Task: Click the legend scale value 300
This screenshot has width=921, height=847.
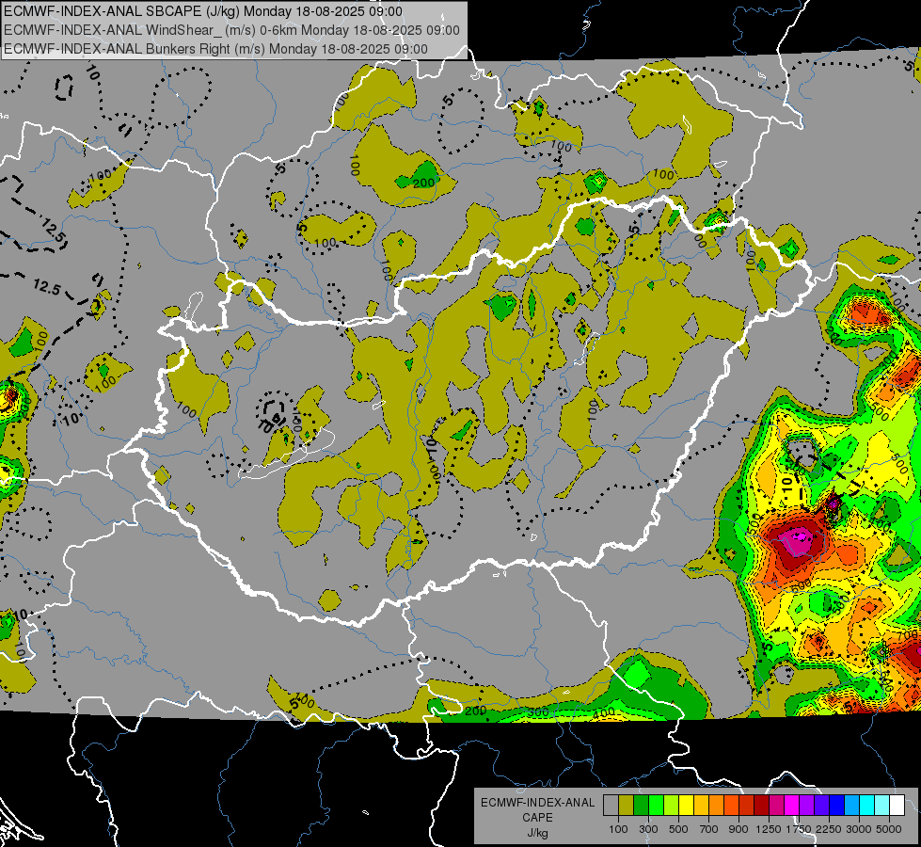Action: pyautogui.click(x=648, y=829)
